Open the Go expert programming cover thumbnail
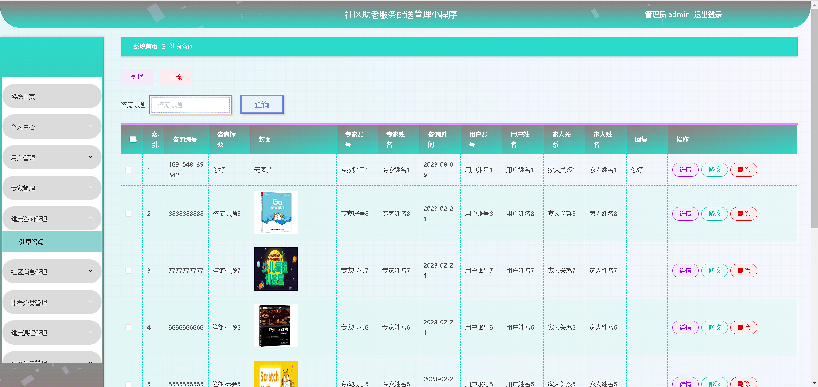Image resolution: width=818 pixels, height=387 pixels. point(276,212)
